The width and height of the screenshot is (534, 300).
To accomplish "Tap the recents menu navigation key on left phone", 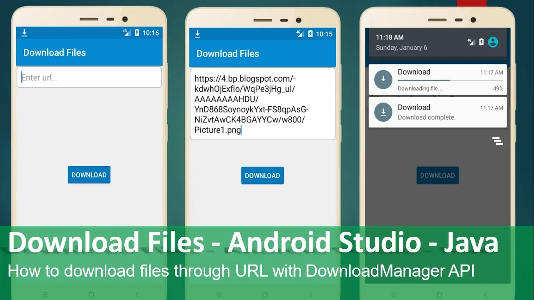I will coord(45,295).
